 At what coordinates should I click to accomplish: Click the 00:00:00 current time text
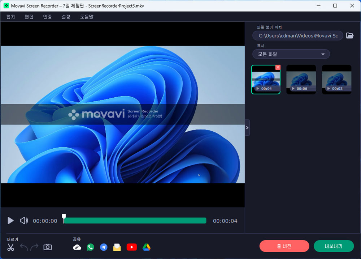point(45,221)
